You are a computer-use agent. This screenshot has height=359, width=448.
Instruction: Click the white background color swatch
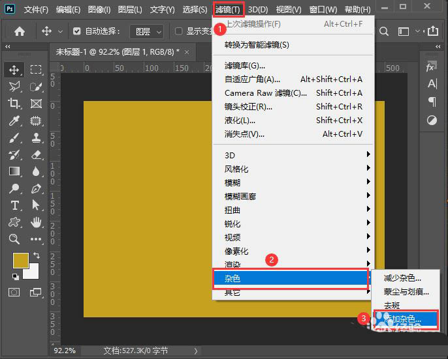click(x=34, y=273)
